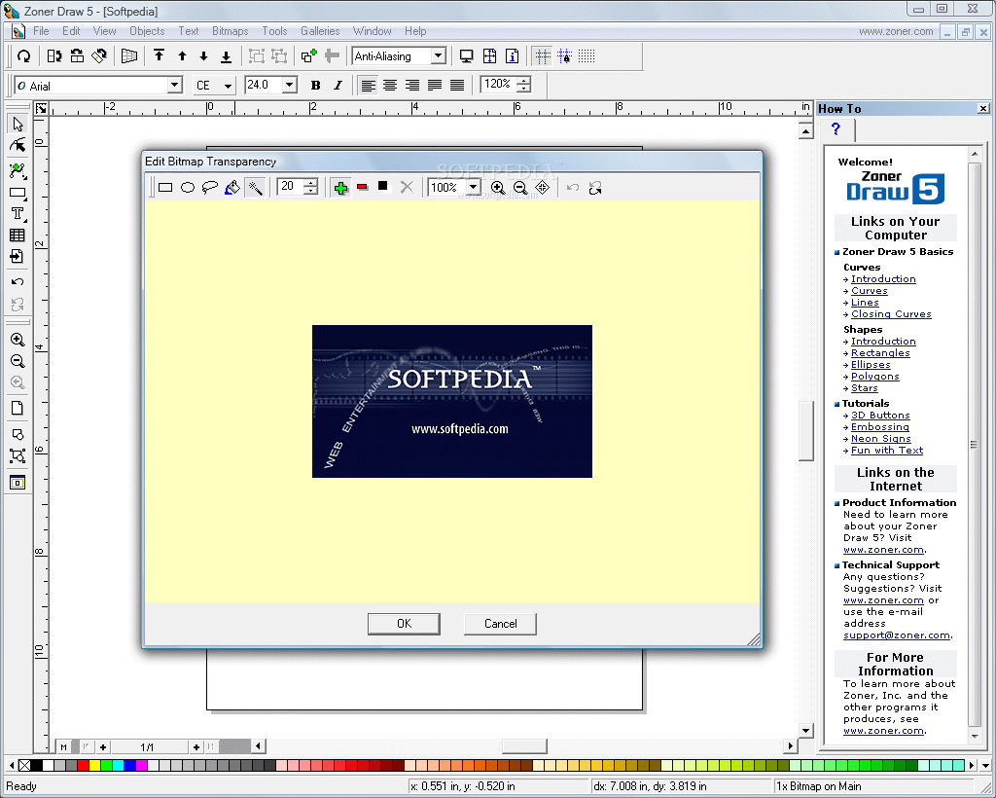Click the black square invert icon

click(383, 186)
